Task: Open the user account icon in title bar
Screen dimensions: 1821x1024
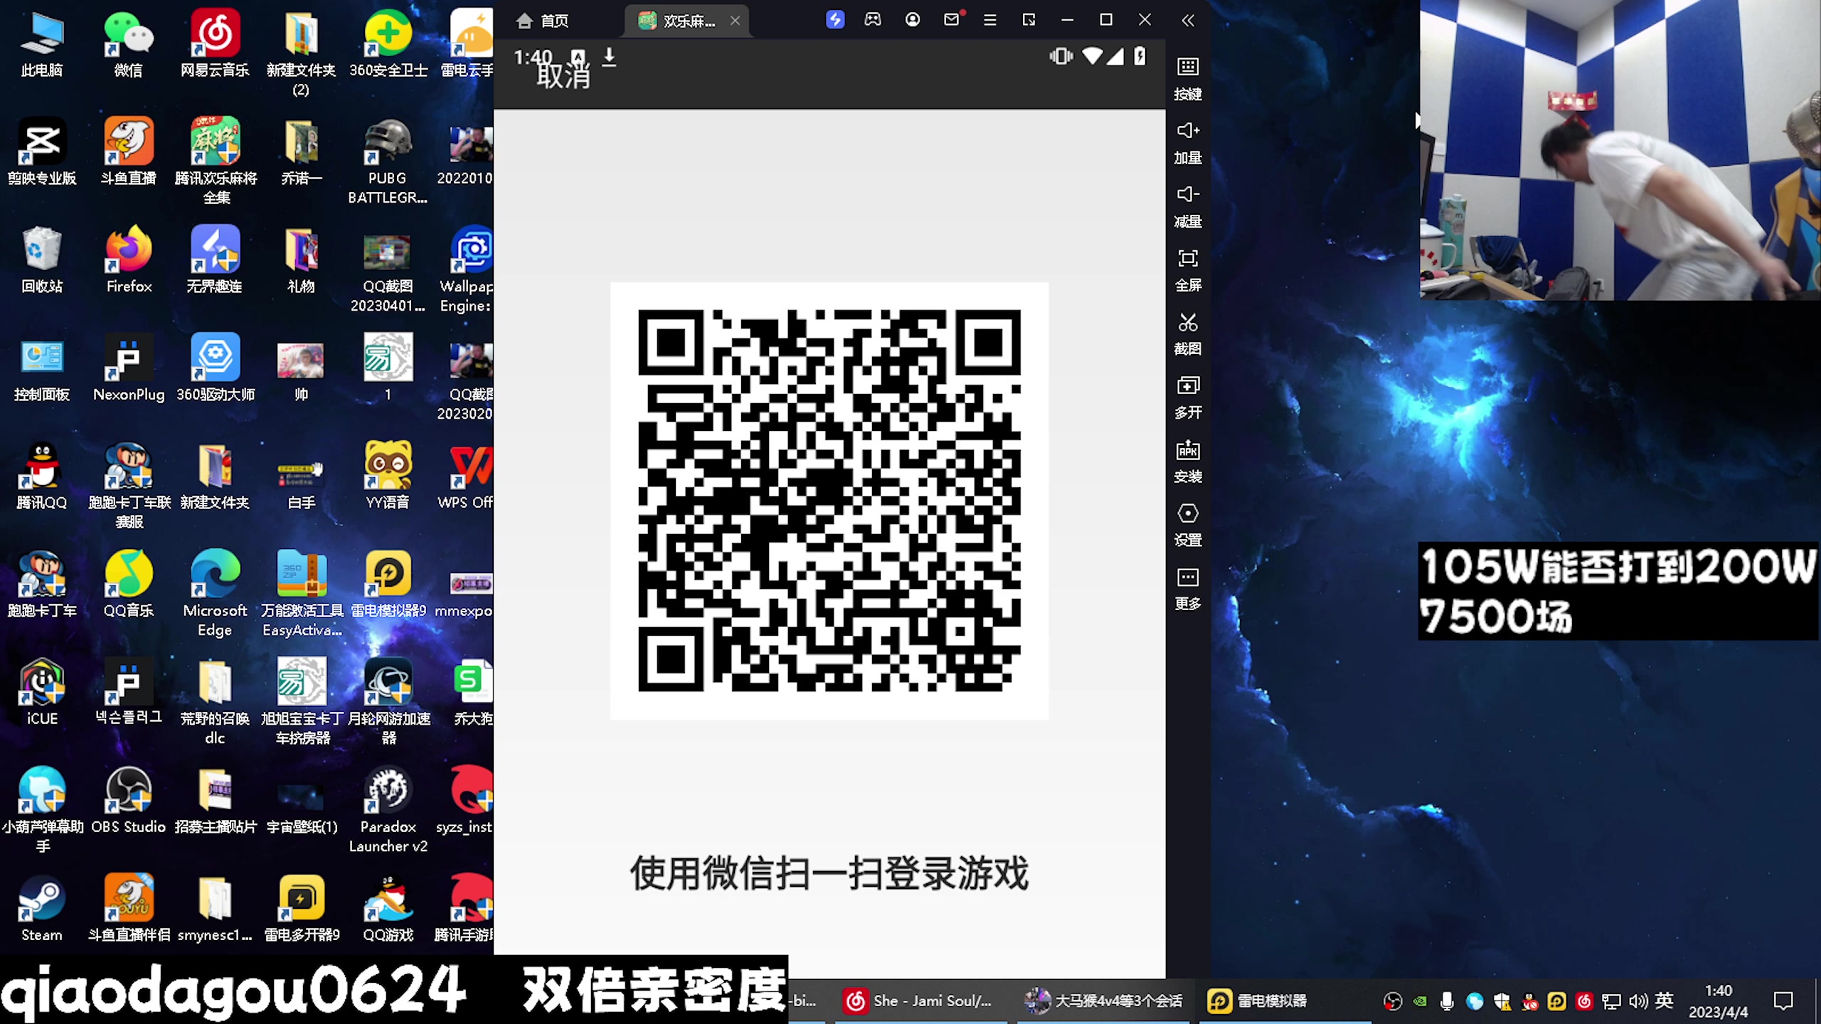Action: [x=913, y=20]
